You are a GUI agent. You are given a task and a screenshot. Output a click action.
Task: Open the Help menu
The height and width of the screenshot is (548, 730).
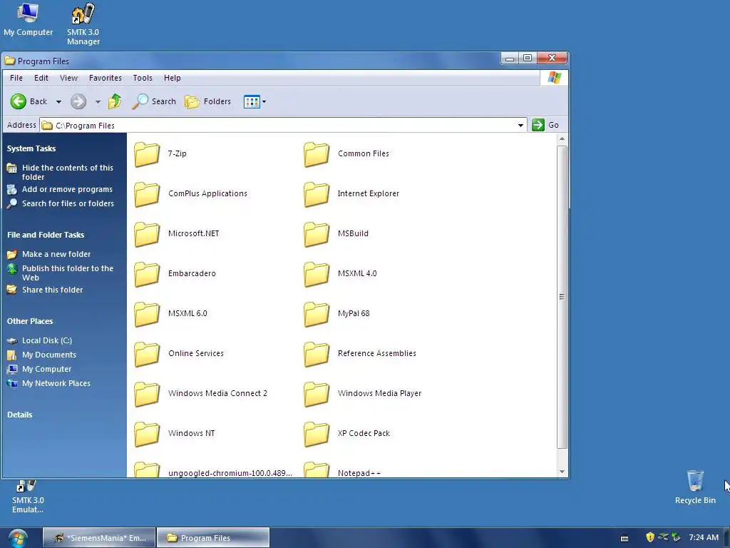(x=172, y=78)
